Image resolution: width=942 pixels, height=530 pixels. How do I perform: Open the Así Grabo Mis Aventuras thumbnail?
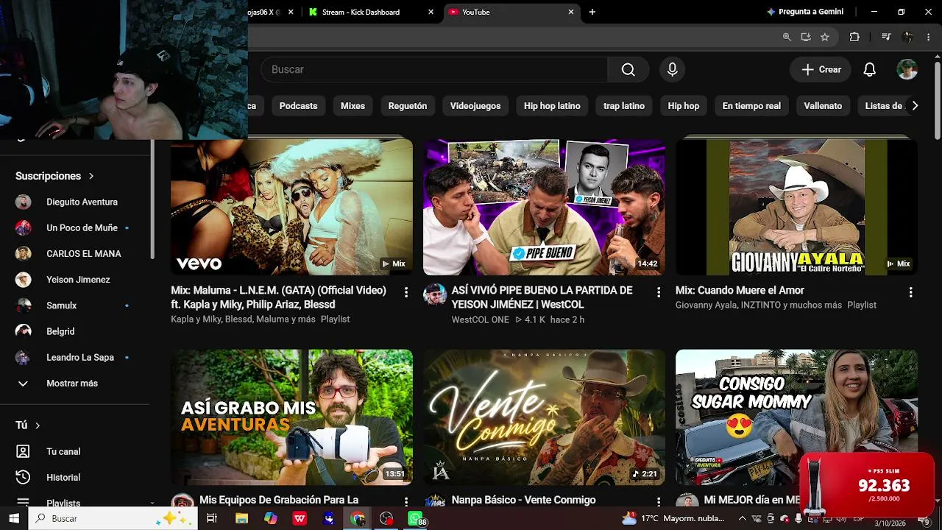(x=291, y=417)
